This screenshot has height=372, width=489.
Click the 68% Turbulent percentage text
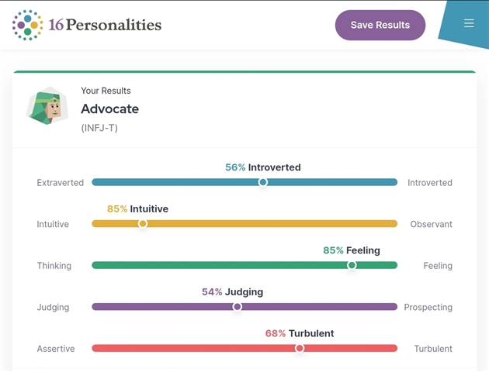pos(299,333)
